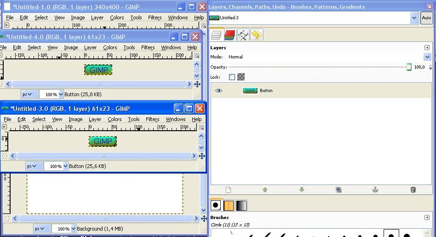Click the opacity value spinner arrows
Image resolution: width=436 pixels, height=237 pixels.
430,67
